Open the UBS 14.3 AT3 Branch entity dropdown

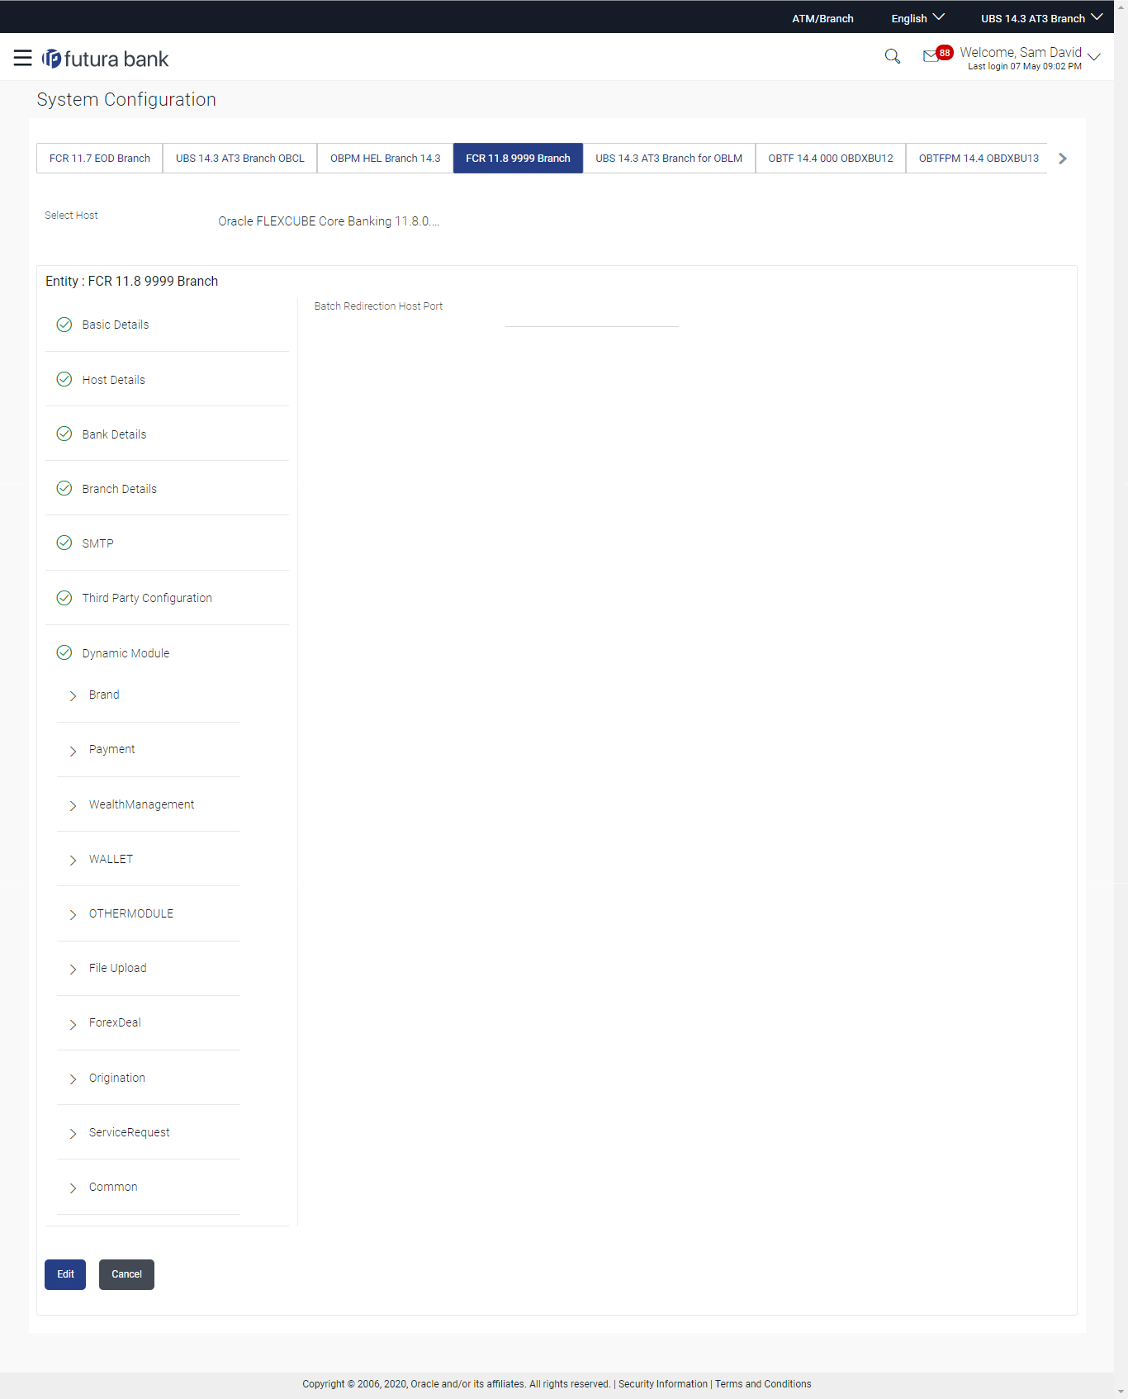point(1041,18)
